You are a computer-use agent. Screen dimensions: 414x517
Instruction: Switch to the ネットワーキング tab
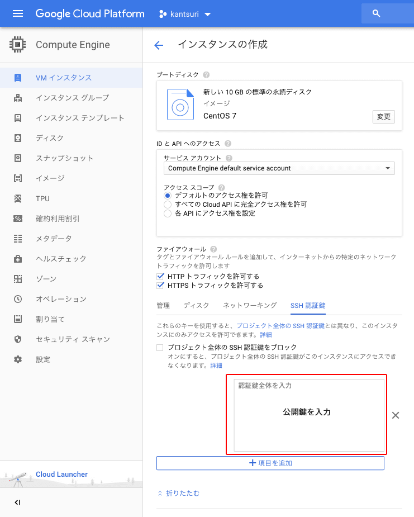[x=250, y=305]
